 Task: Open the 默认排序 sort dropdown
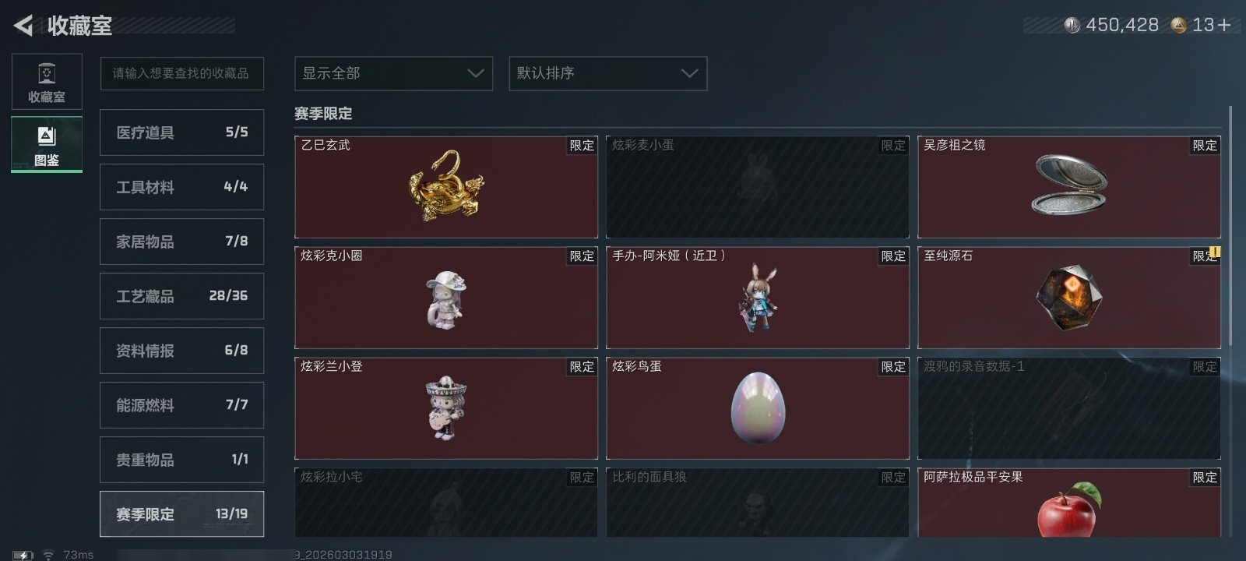pos(608,73)
